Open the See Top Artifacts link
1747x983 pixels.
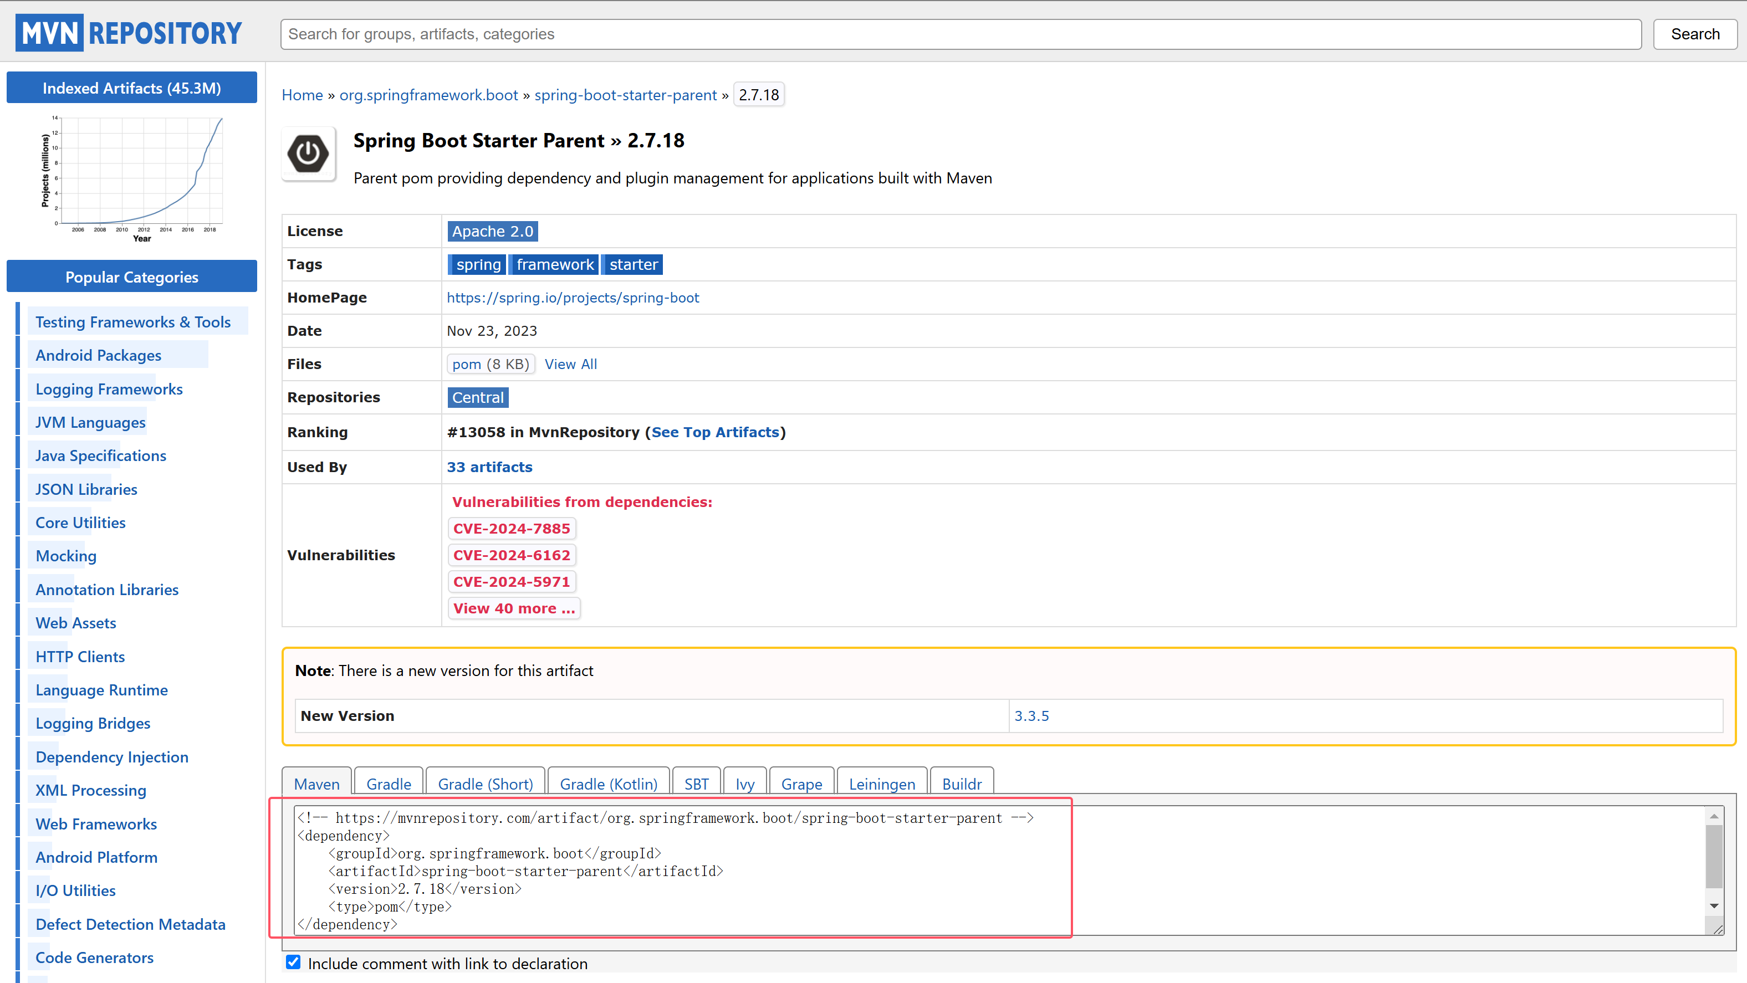pyautogui.click(x=715, y=432)
